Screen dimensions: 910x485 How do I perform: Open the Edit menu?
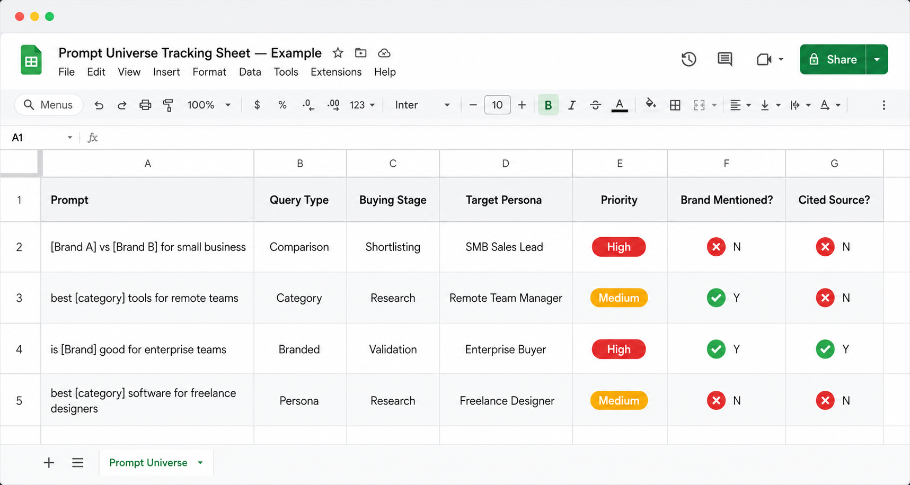[x=96, y=72]
